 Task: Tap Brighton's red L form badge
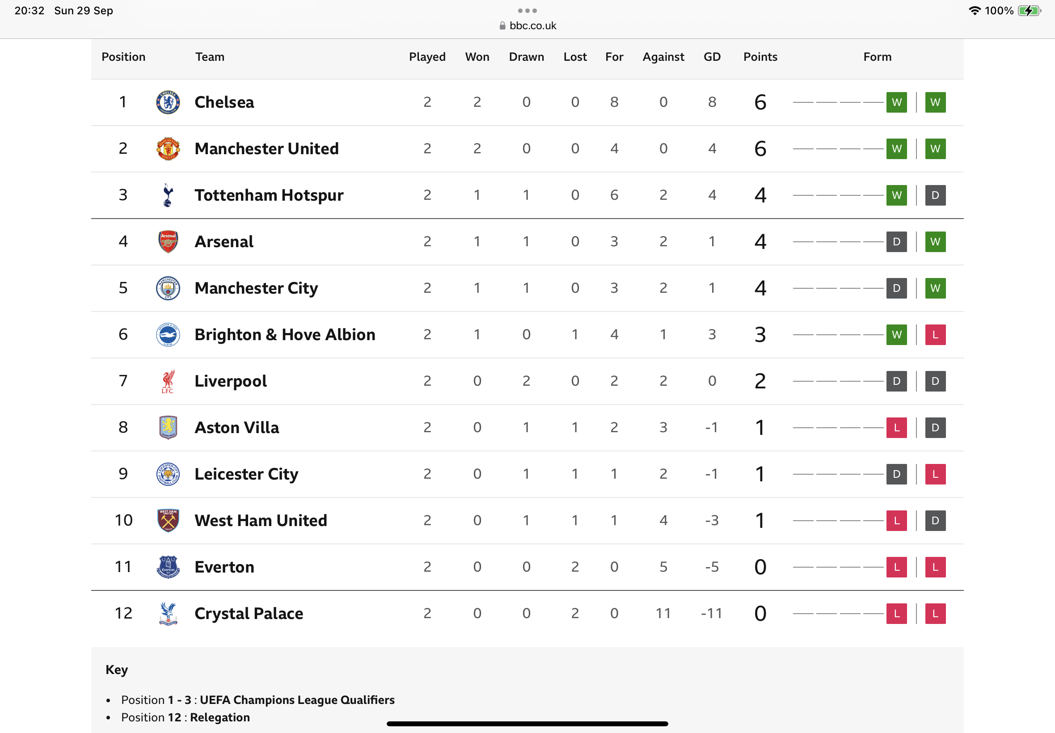point(935,334)
